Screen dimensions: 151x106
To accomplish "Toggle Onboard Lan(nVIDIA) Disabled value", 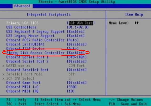I will coord(77,44).
